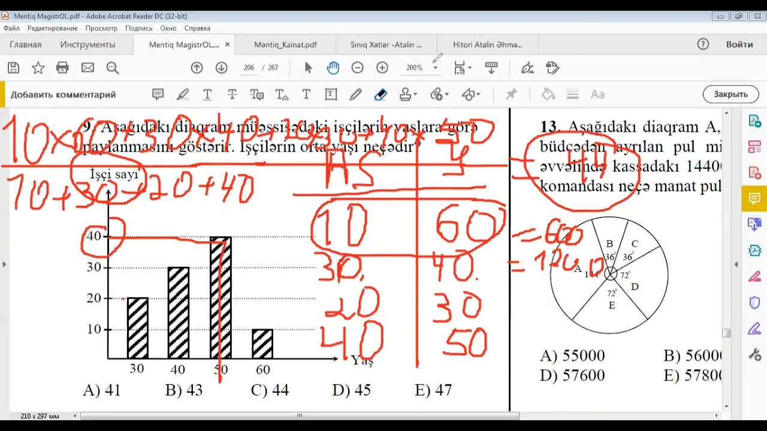Open the Окно menu
The width and height of the screenshot is (767, 431).
point(168,28)
